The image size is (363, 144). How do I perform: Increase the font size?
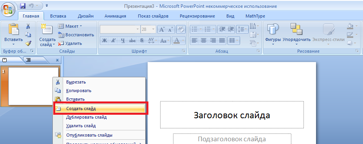tap(162, 29)
